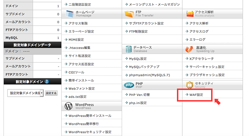The width and height of the screenshot is (249, 136).
Task: Open Webフォント設定 link
Action: pos(82,88)
